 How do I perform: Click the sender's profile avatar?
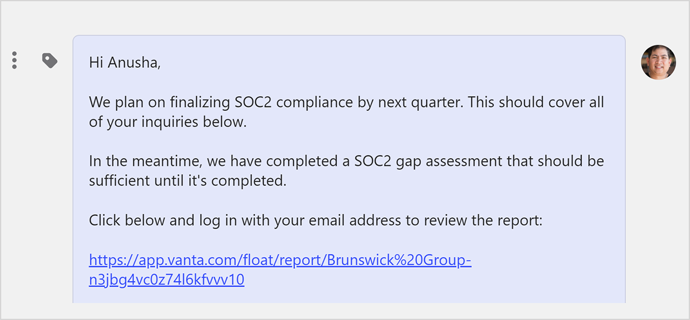point(658,62)
